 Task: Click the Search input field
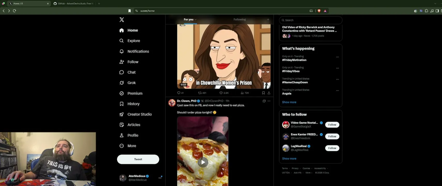(311, 20)
